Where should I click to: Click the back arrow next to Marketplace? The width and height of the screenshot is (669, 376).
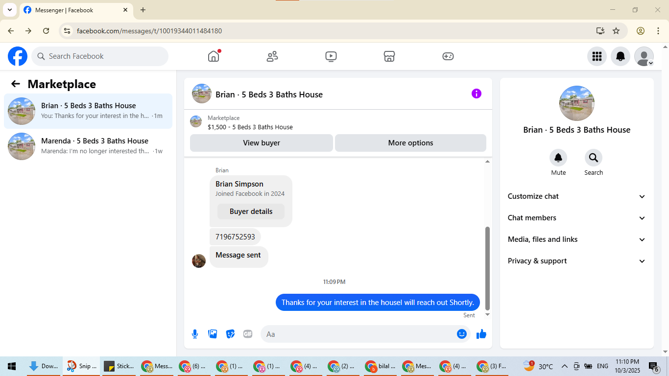click(x=16, y=84)
